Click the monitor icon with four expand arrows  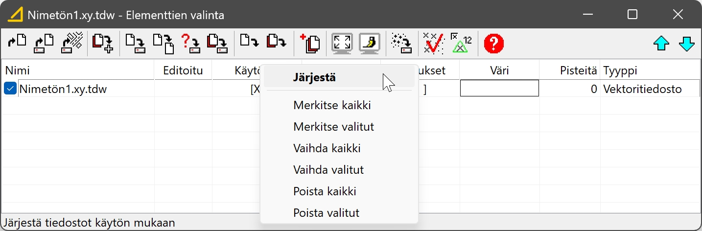click(342, 43)
